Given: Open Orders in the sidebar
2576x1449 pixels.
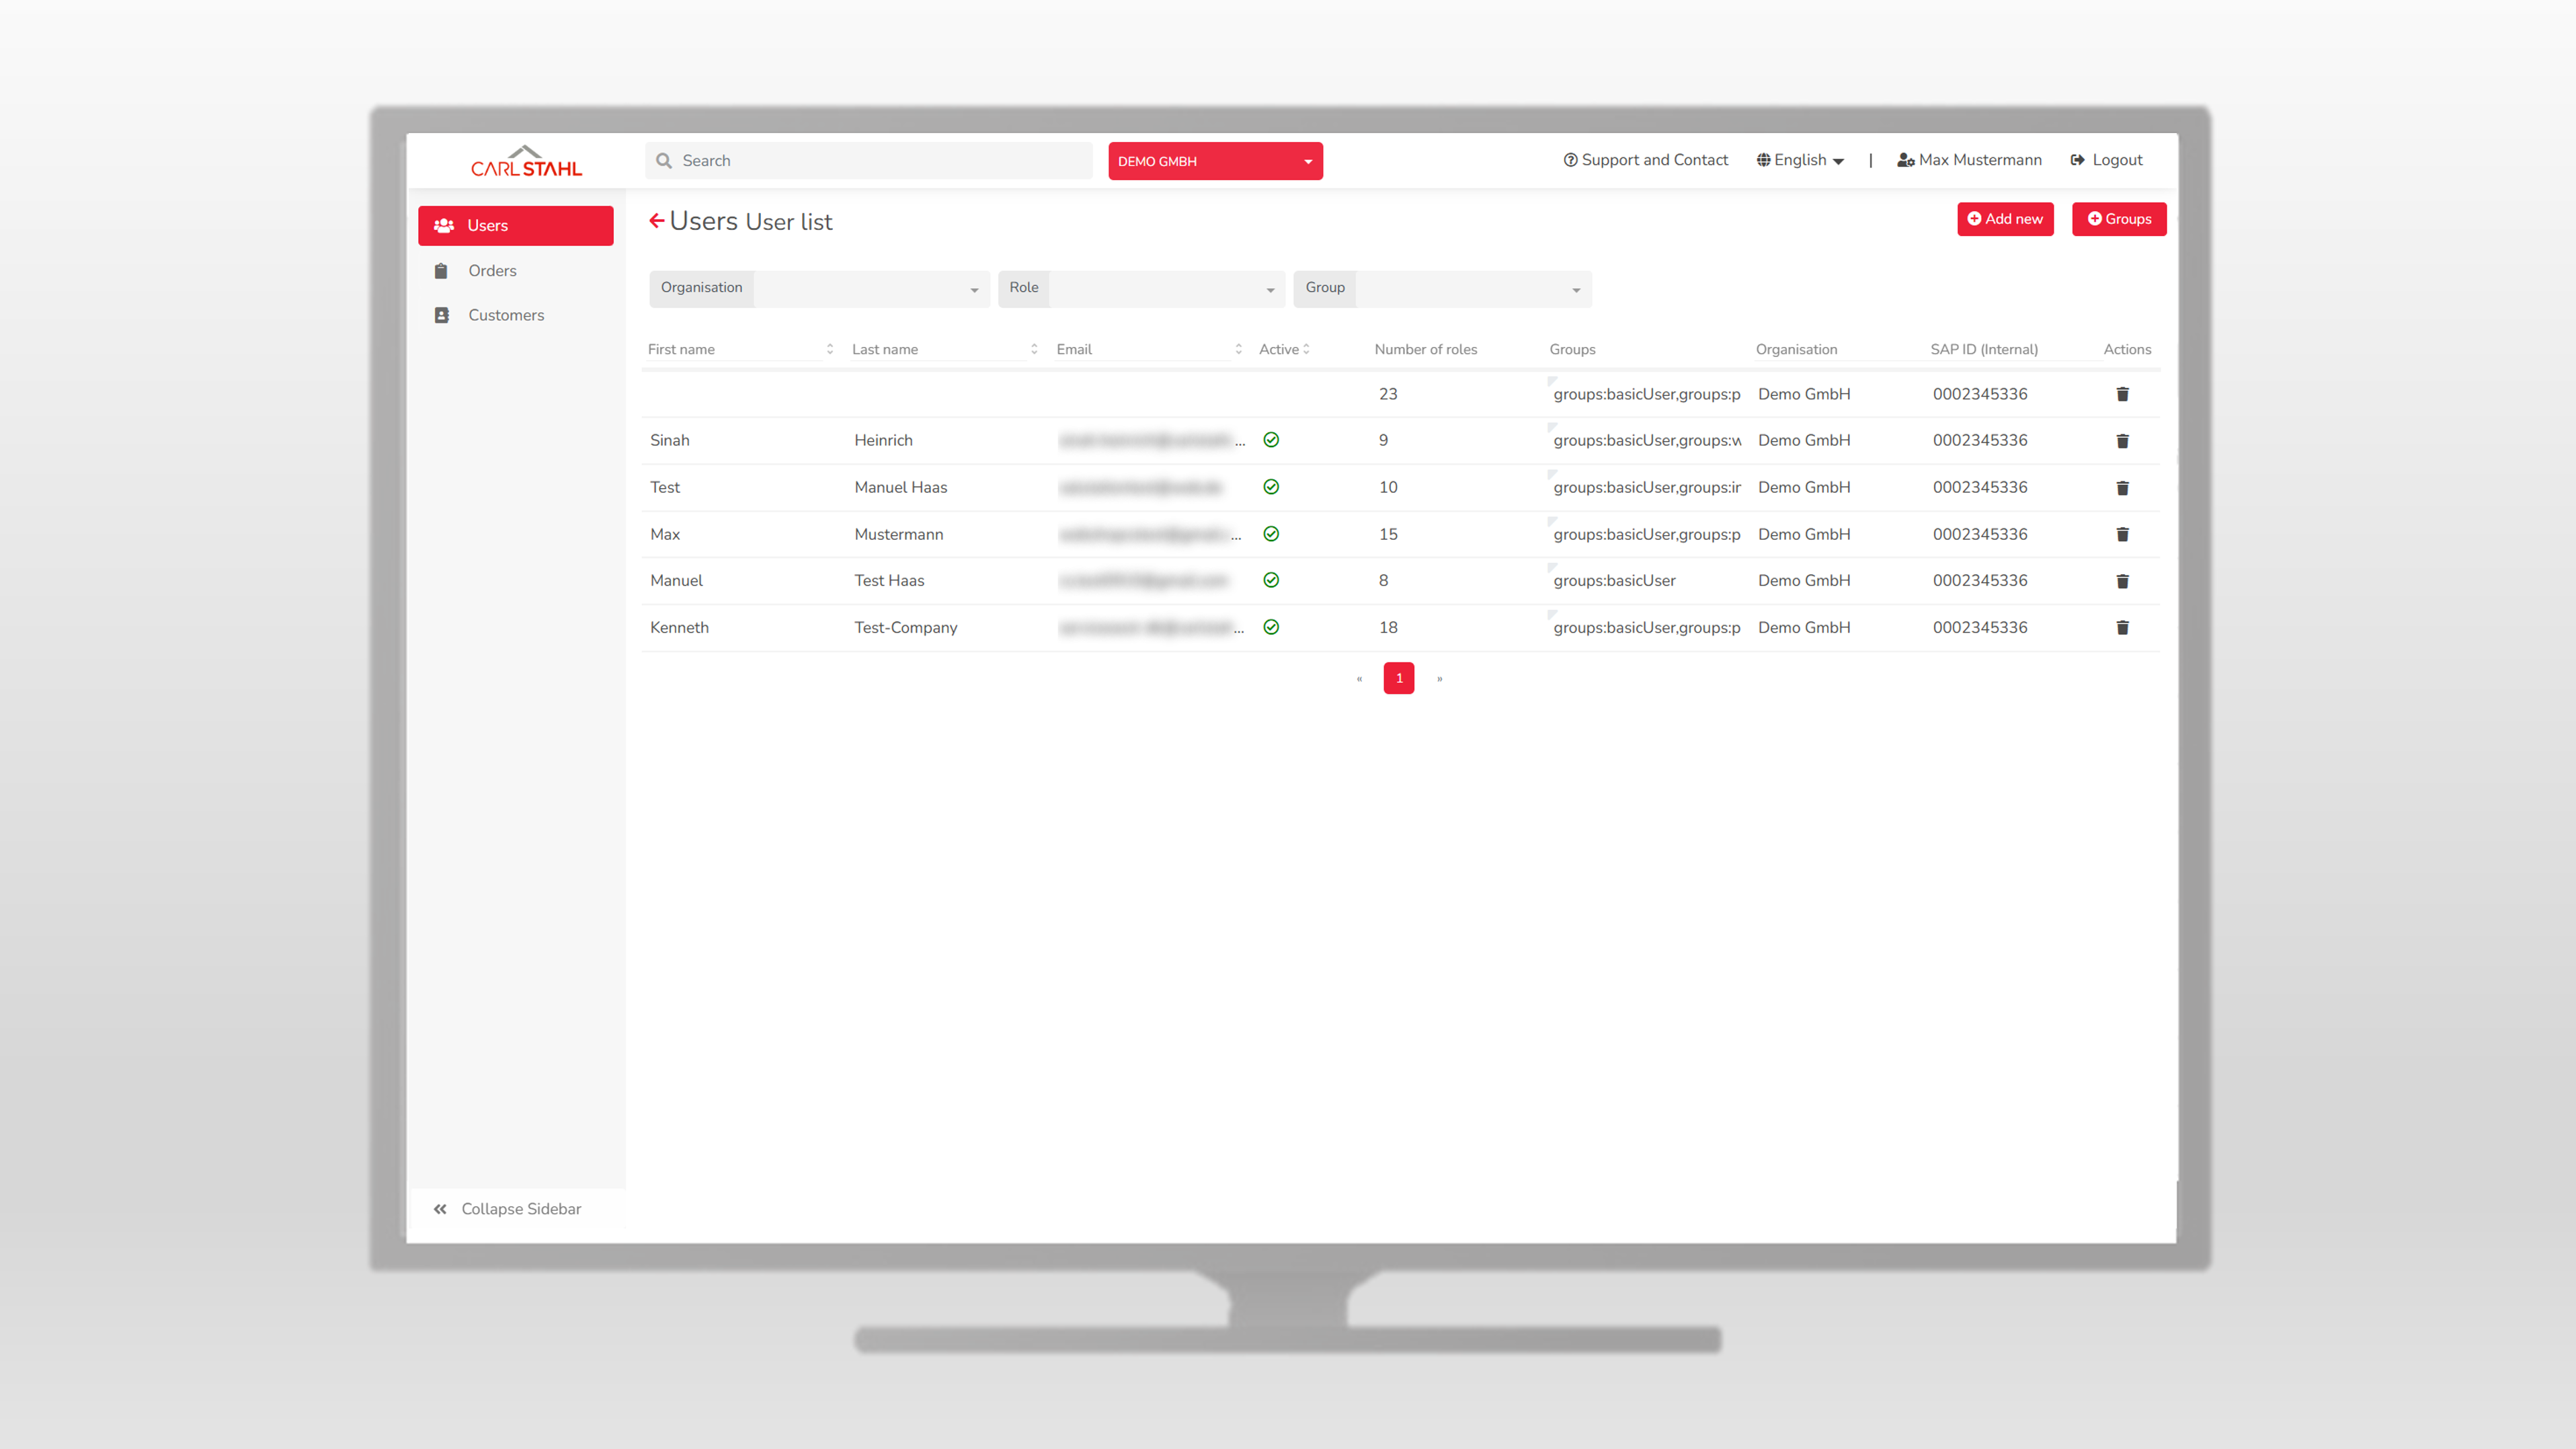Looking at the screenshot, I should tap(492, 271).
